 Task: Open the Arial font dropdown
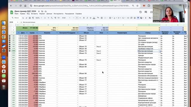click(x=66, y=18)
